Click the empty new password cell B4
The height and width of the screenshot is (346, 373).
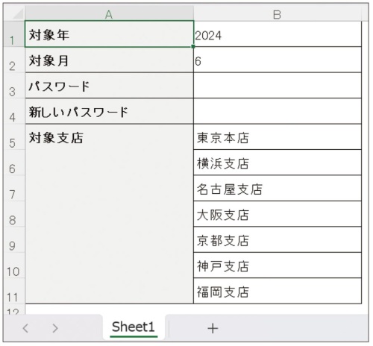click(278, 111)
